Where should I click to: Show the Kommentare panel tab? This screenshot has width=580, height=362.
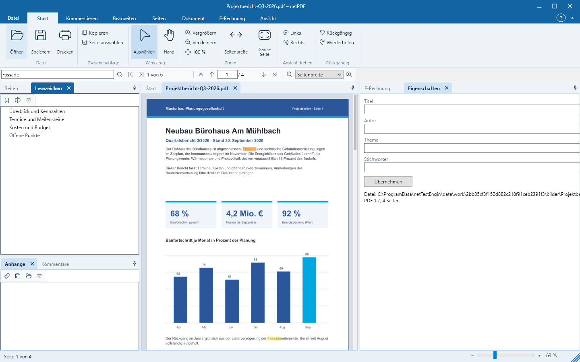pyautogui.click(x=55, y=264)
